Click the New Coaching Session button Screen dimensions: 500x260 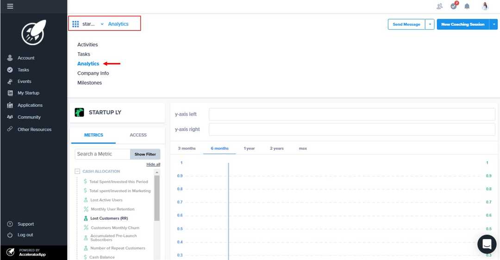click(x=463, y=24)
